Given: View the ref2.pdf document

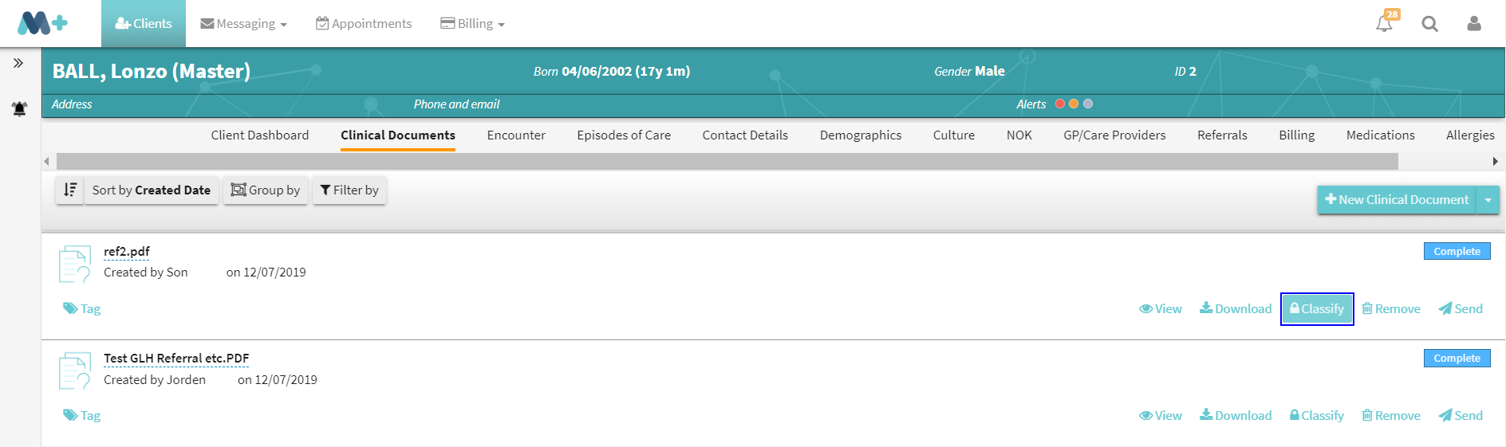Looking at the screenshot, I should (1161, 309).
